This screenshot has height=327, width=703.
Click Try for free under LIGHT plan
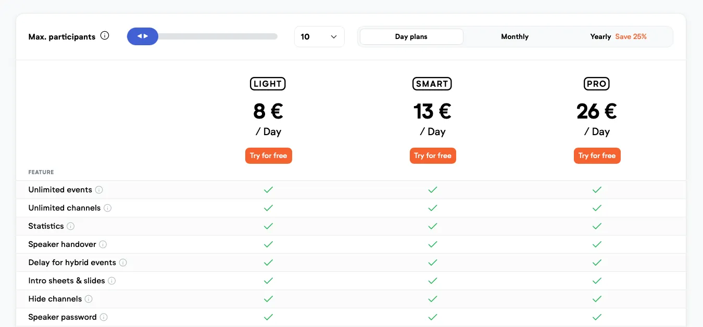click(268, 155)
